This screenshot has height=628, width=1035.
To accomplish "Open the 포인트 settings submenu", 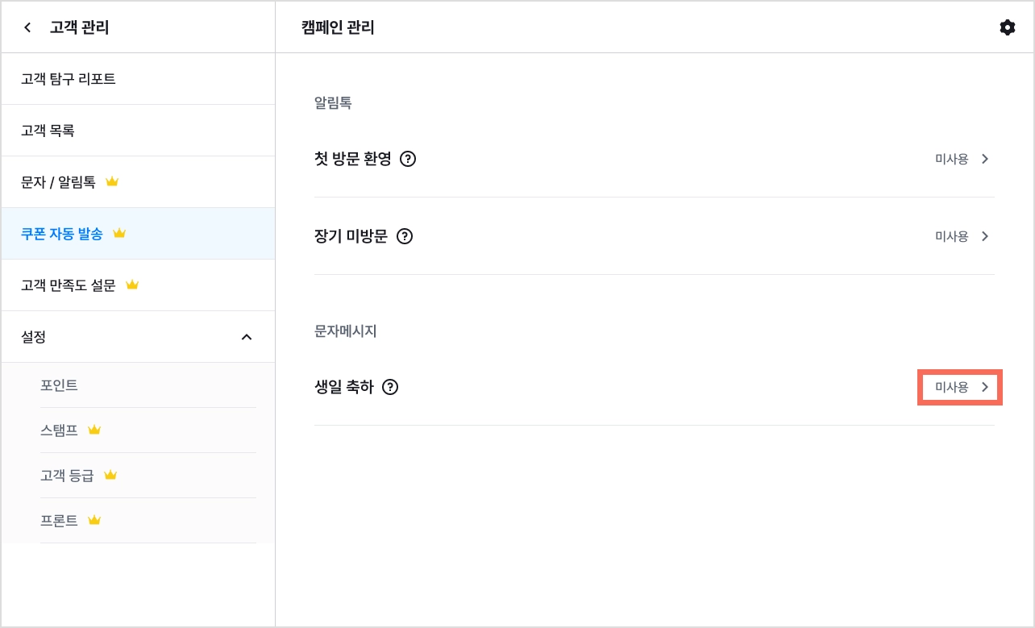I will (x=148, y=385).
